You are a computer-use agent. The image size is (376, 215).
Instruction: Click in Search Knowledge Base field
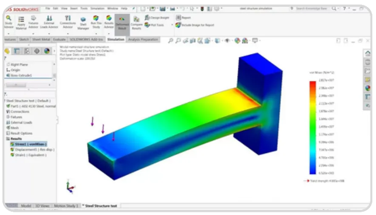click(311, 8)
